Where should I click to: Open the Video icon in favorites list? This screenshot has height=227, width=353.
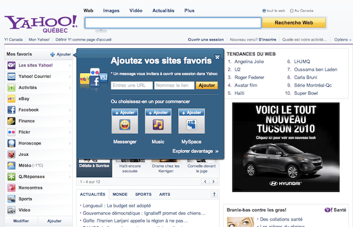pos(12,210)
